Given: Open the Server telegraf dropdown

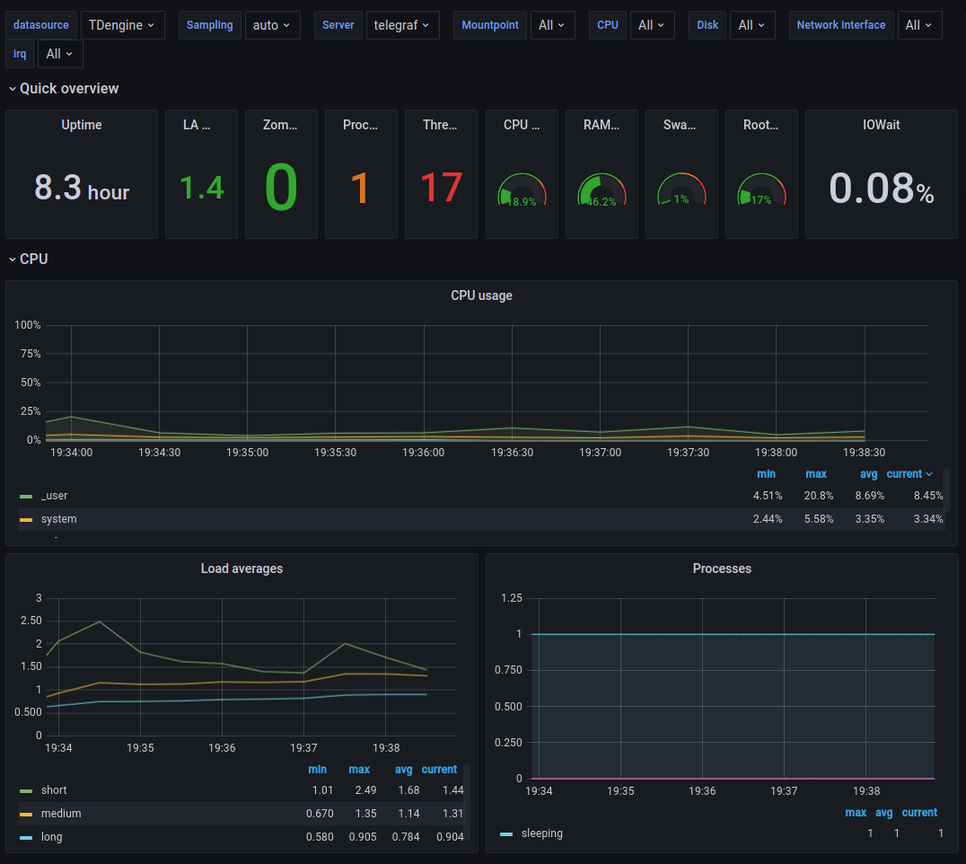Looking at the screenshot, I should 402,25.
